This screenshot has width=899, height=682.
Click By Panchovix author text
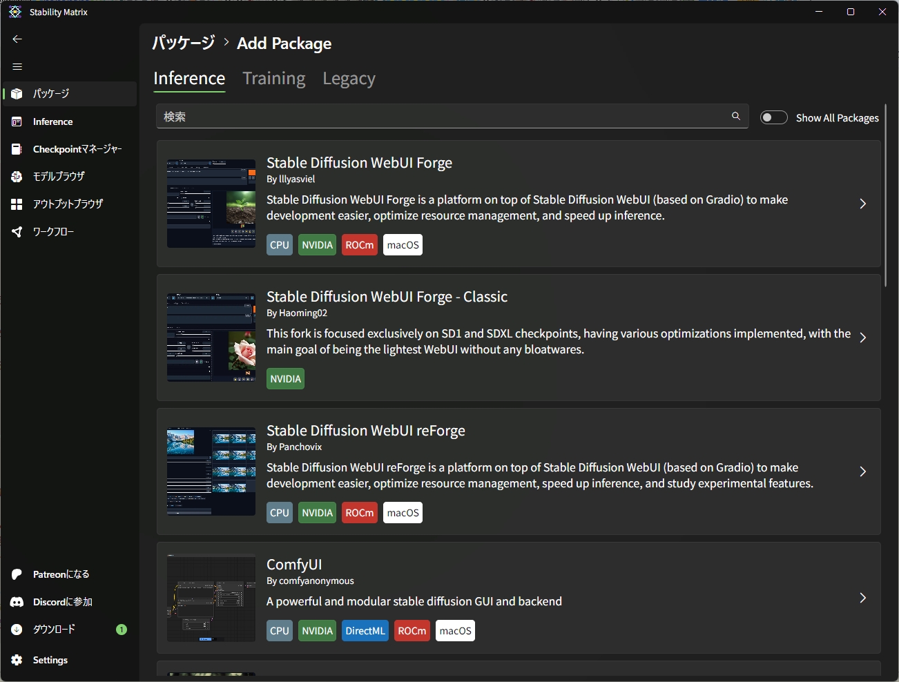294,447
